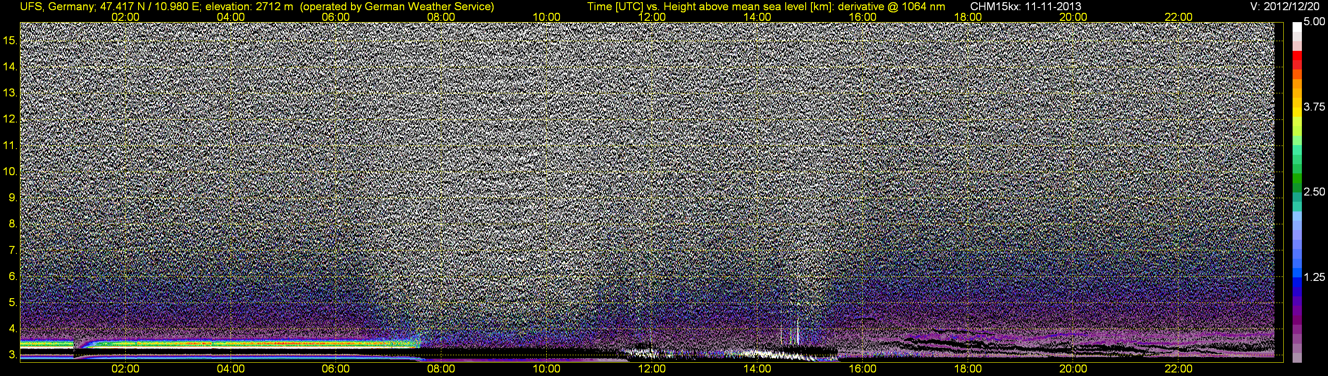
Task: Click height axis label 13 km
Action: click(x=10, y=93)
